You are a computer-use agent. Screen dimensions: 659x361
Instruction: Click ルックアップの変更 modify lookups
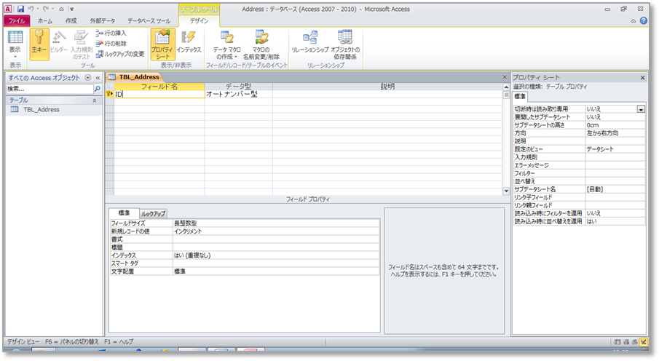(x=119, y=54)
